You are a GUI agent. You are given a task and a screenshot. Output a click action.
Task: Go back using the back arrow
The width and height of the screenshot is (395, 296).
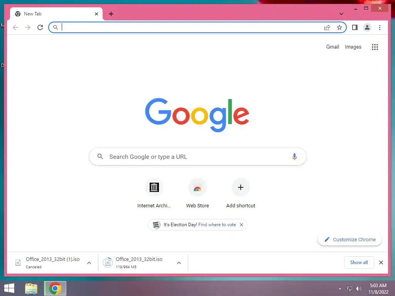click(x=15, y=27)
